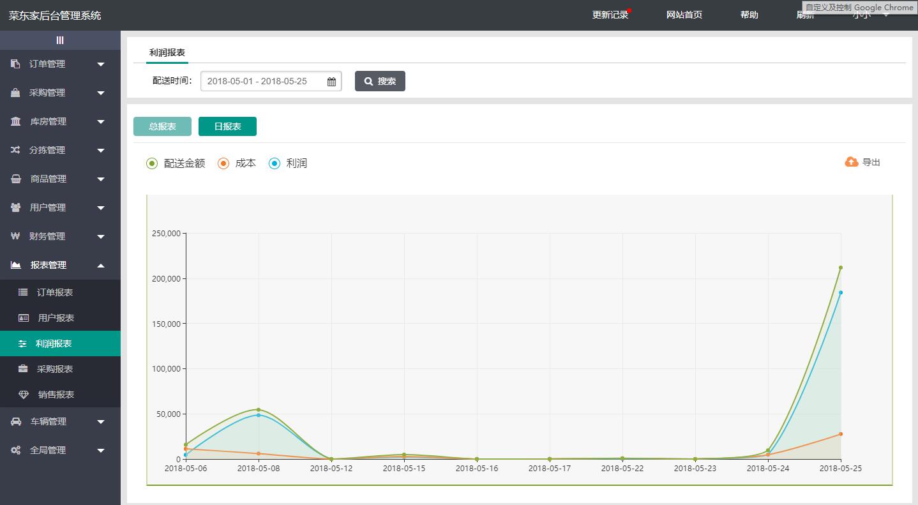The image size is (918, 505).
Task: Click the calendar icon in date field
Action: pos(331,82)
